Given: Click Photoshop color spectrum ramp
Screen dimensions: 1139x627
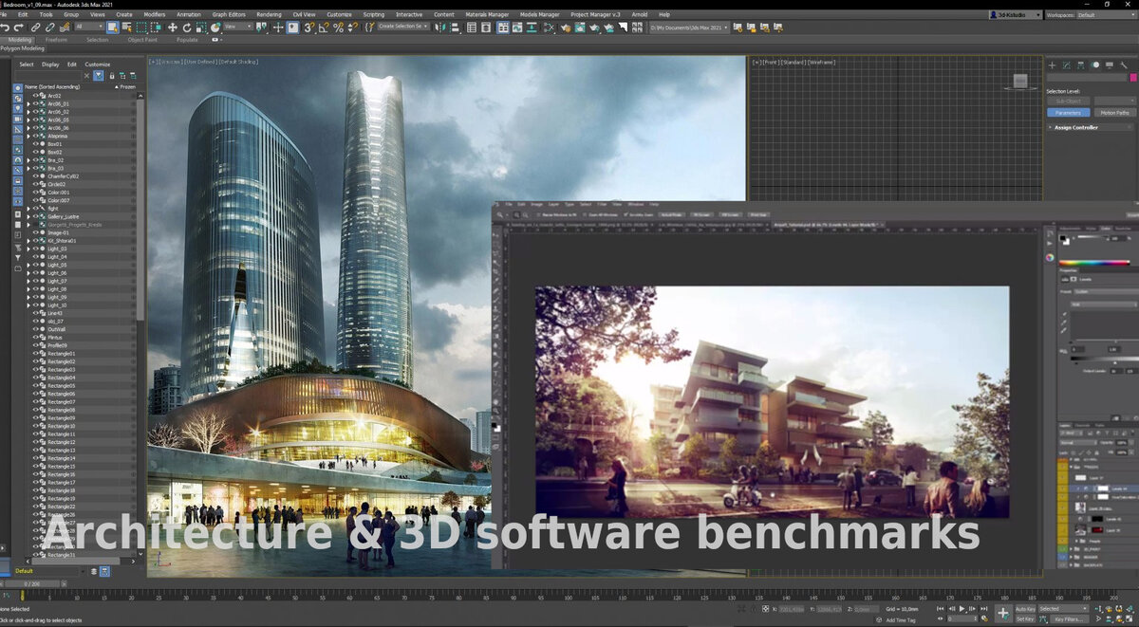Looking at the screenshot, I should (x=1093, y=262).
